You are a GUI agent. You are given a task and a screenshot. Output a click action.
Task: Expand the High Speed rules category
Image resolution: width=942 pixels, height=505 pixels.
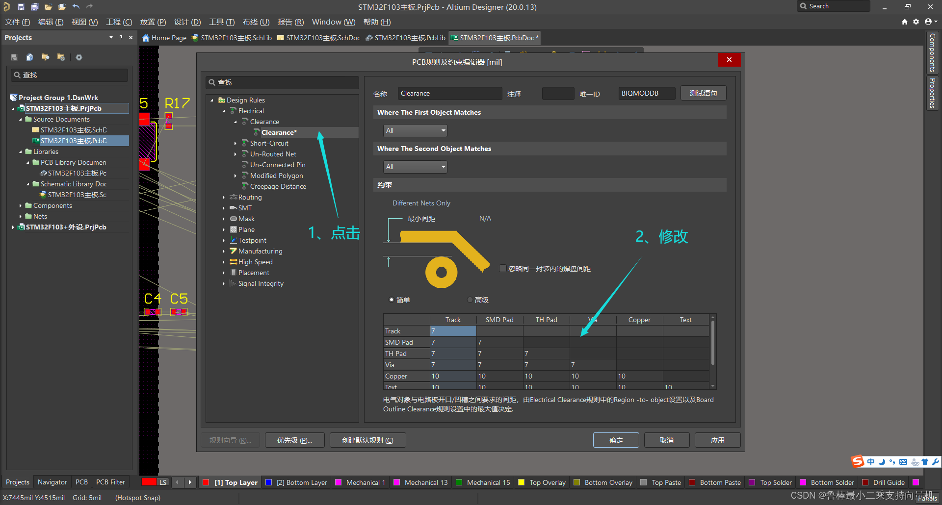click(x=224, y=262)
